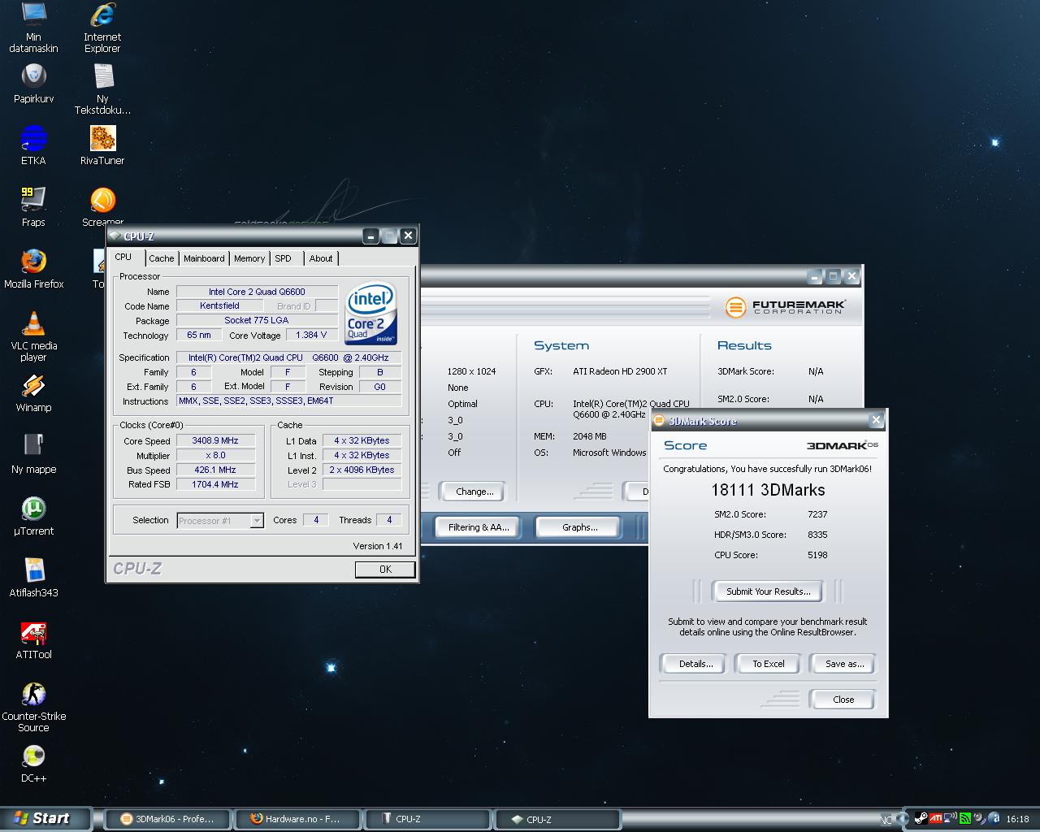
Task: Click the Steam icon in the system tray
Action: coord(921,819)
